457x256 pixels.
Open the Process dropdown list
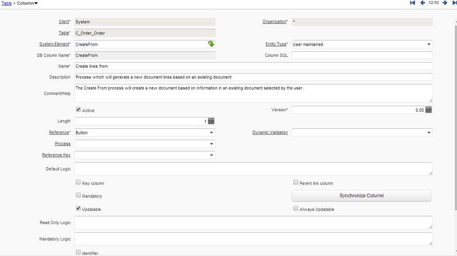[x=211, y=144]
